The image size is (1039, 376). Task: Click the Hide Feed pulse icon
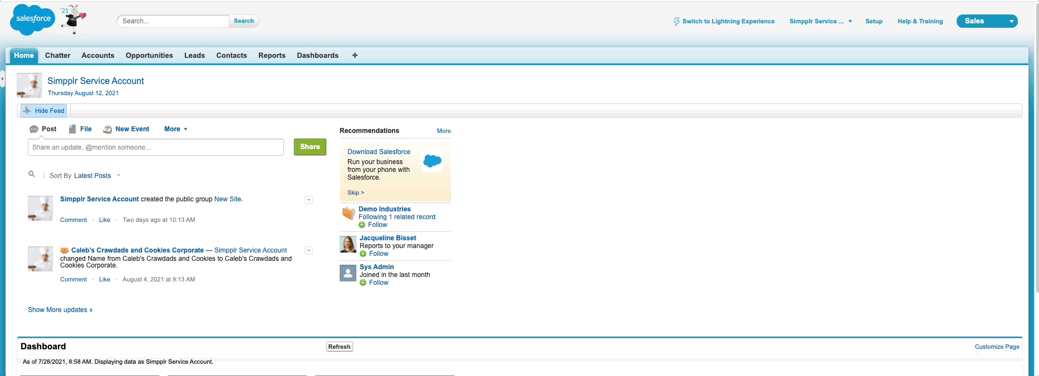[27, 111]
